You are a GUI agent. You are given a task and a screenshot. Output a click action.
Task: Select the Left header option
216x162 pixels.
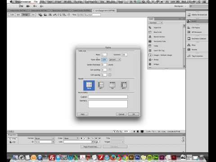click(101, 85)
